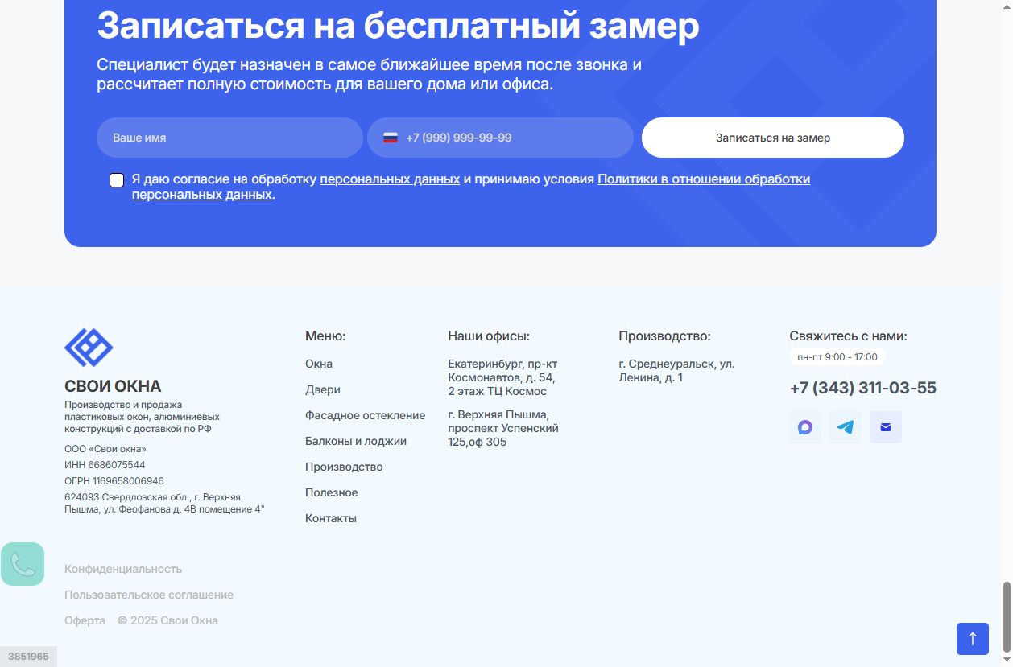Open the chat messenger icon
1013x667 pixels.
805,427
